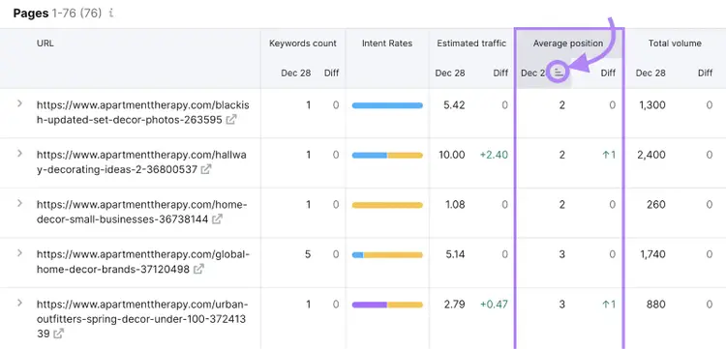Click the Pages 1-76 (76) heading
726x349 pixels.
point(57,14)
